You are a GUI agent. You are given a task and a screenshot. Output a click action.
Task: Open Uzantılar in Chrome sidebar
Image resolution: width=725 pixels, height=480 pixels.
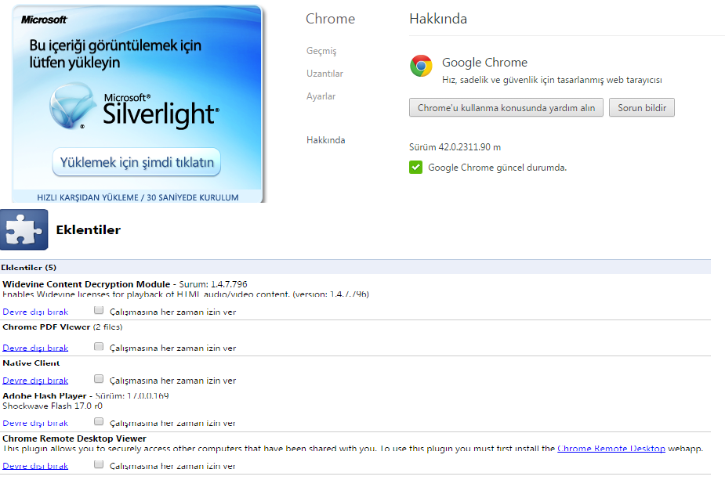(x=324, y=74)
